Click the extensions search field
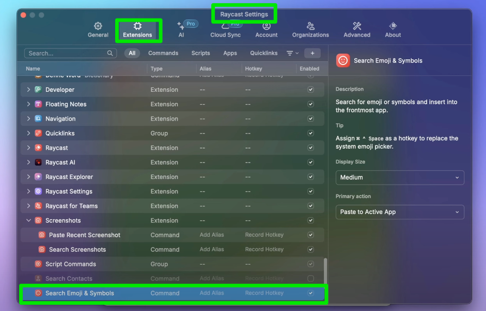 pyautogui.click(x=70, y=53)
